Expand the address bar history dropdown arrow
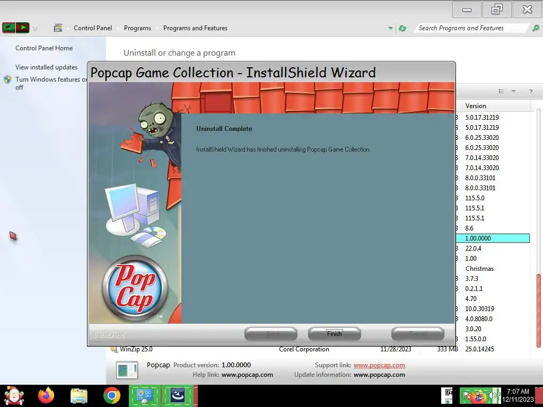Image resolution: width=543 pixels, height=407 pixels. click(x=390, y=28)
